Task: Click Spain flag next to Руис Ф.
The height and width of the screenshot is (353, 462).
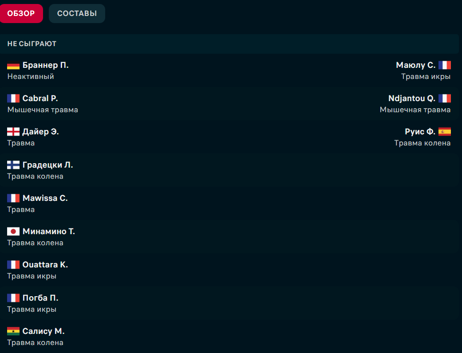Action: (x=444, y=132)
